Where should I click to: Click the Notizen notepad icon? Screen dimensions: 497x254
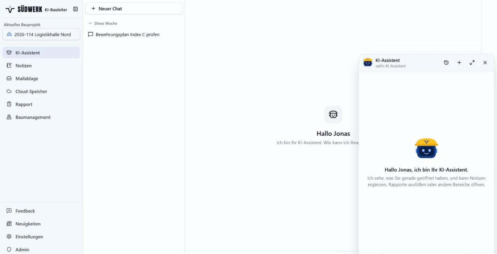9,66
